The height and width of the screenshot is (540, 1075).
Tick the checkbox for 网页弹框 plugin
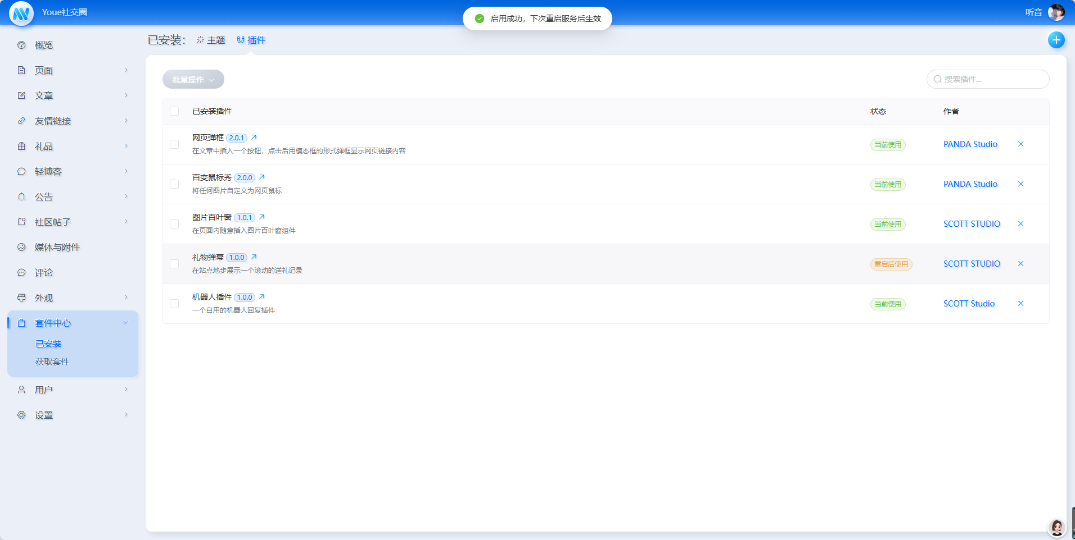point(174,144)
